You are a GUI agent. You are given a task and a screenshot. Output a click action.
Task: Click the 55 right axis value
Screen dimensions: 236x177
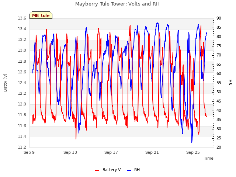[219, 83]
